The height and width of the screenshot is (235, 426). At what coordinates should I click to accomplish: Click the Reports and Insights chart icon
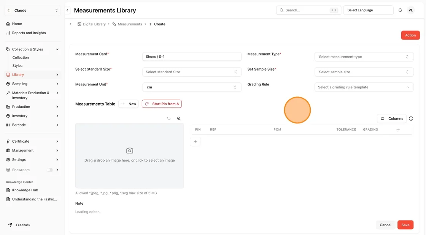click(8, 33)
